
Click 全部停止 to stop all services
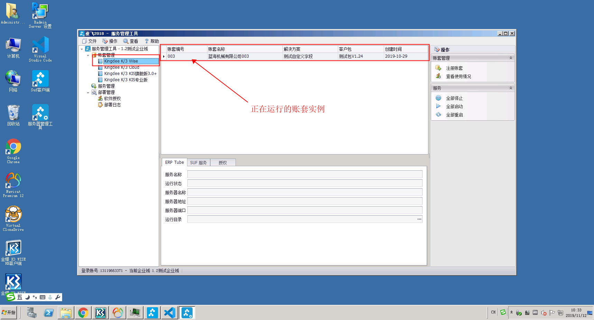pyautogui.click(x=454, y=98)
